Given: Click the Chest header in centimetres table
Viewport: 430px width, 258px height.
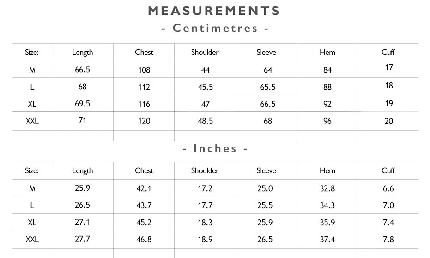Looking at the screenshot, I should tap(144, 52).
